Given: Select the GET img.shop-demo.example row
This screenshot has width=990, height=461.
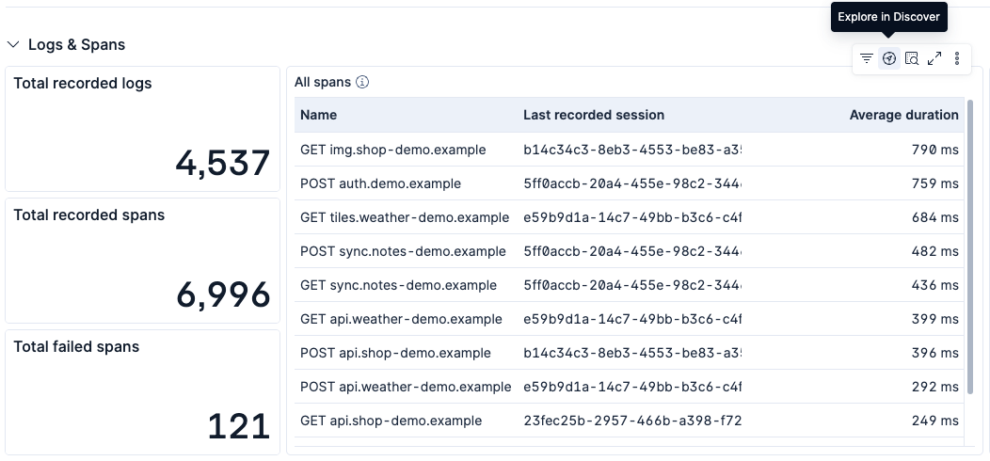Looking at the screenshot, I should point(629,150).
